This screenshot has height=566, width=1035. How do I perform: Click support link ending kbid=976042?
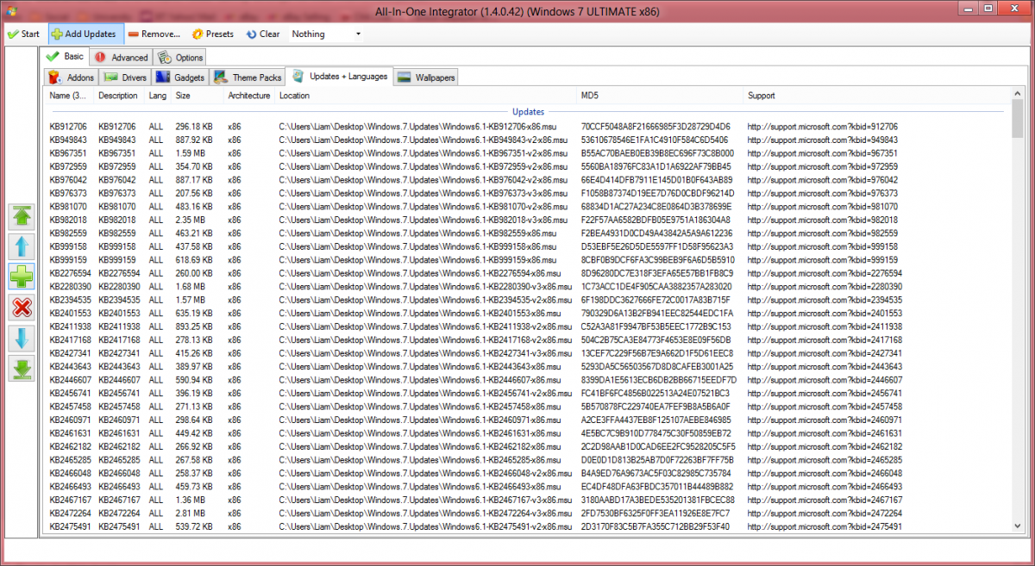[x=822, y=180]
